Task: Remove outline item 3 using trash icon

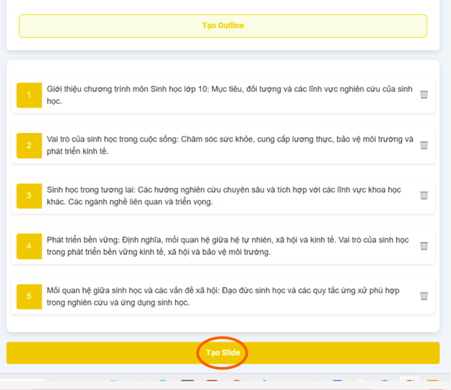Action: pyautogui.click(x=424, y=196)
